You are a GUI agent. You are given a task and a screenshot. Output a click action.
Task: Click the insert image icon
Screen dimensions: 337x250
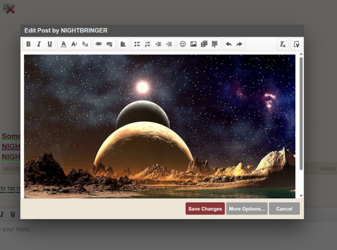tap(193, 44)
